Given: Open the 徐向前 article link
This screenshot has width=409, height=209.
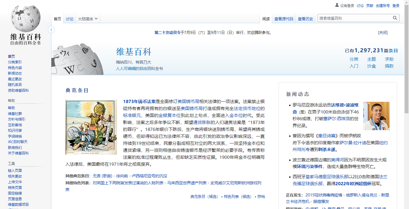Looking at the screenshot, I should [122, 176].
